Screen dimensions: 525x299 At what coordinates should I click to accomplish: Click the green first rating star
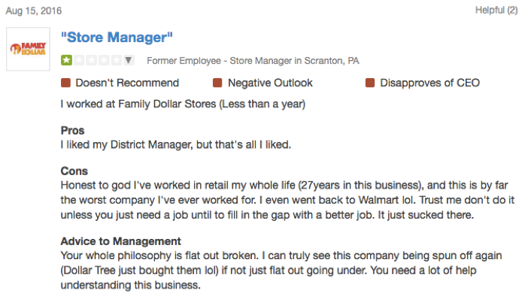pyautogui.click(x=66, y=60)
